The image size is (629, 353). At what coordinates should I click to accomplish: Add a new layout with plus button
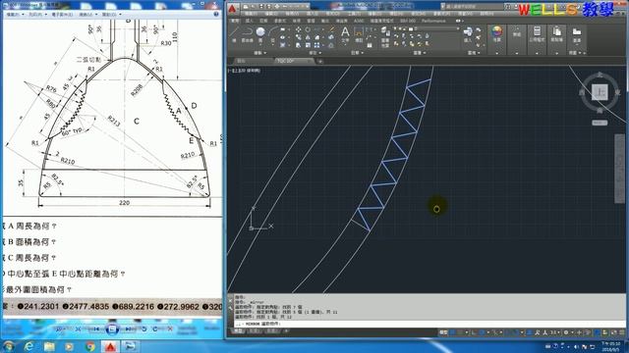[286, 331]
